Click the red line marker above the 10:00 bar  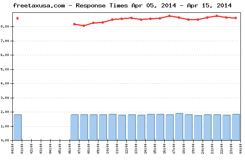pos(112,19)
